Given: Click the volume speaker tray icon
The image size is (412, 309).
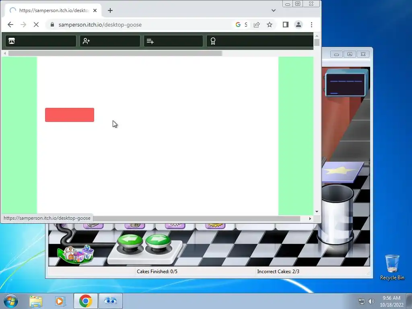Looking at the screenshot, I should coord(371,301).
